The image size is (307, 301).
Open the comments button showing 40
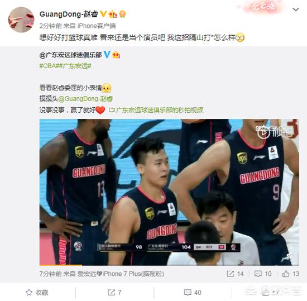(x=193, y=293)
